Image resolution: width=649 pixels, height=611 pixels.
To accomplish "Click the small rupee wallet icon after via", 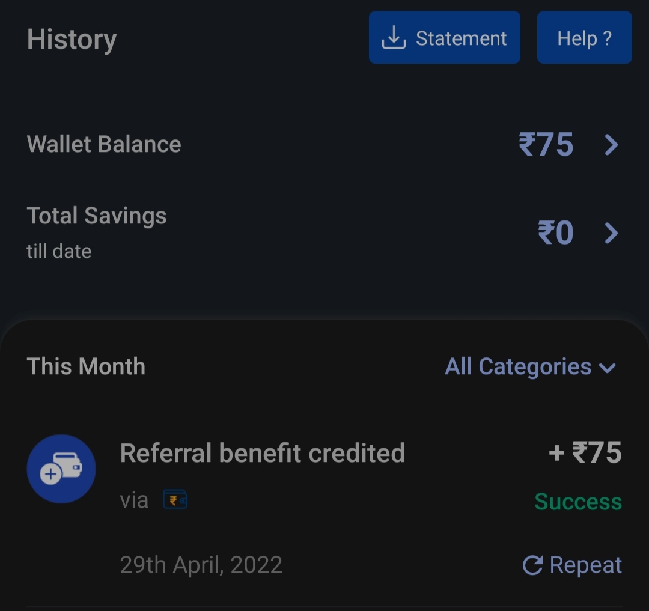I will pos(175,500).
